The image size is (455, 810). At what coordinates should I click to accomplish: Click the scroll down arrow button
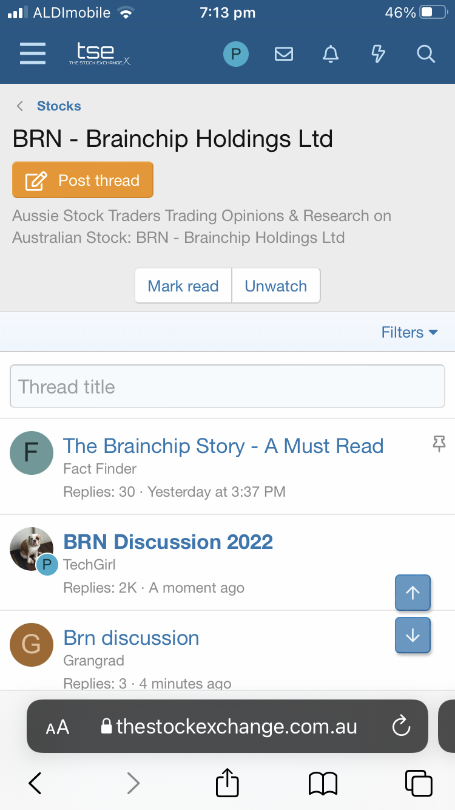click(x=413, y=635)
